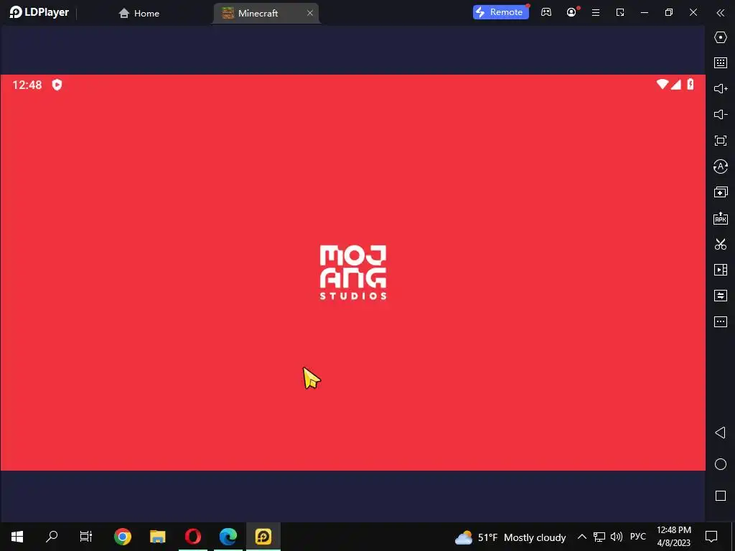Open the user account icon
This screenshot has width=735, height=551.
click(x=571, y=13)
